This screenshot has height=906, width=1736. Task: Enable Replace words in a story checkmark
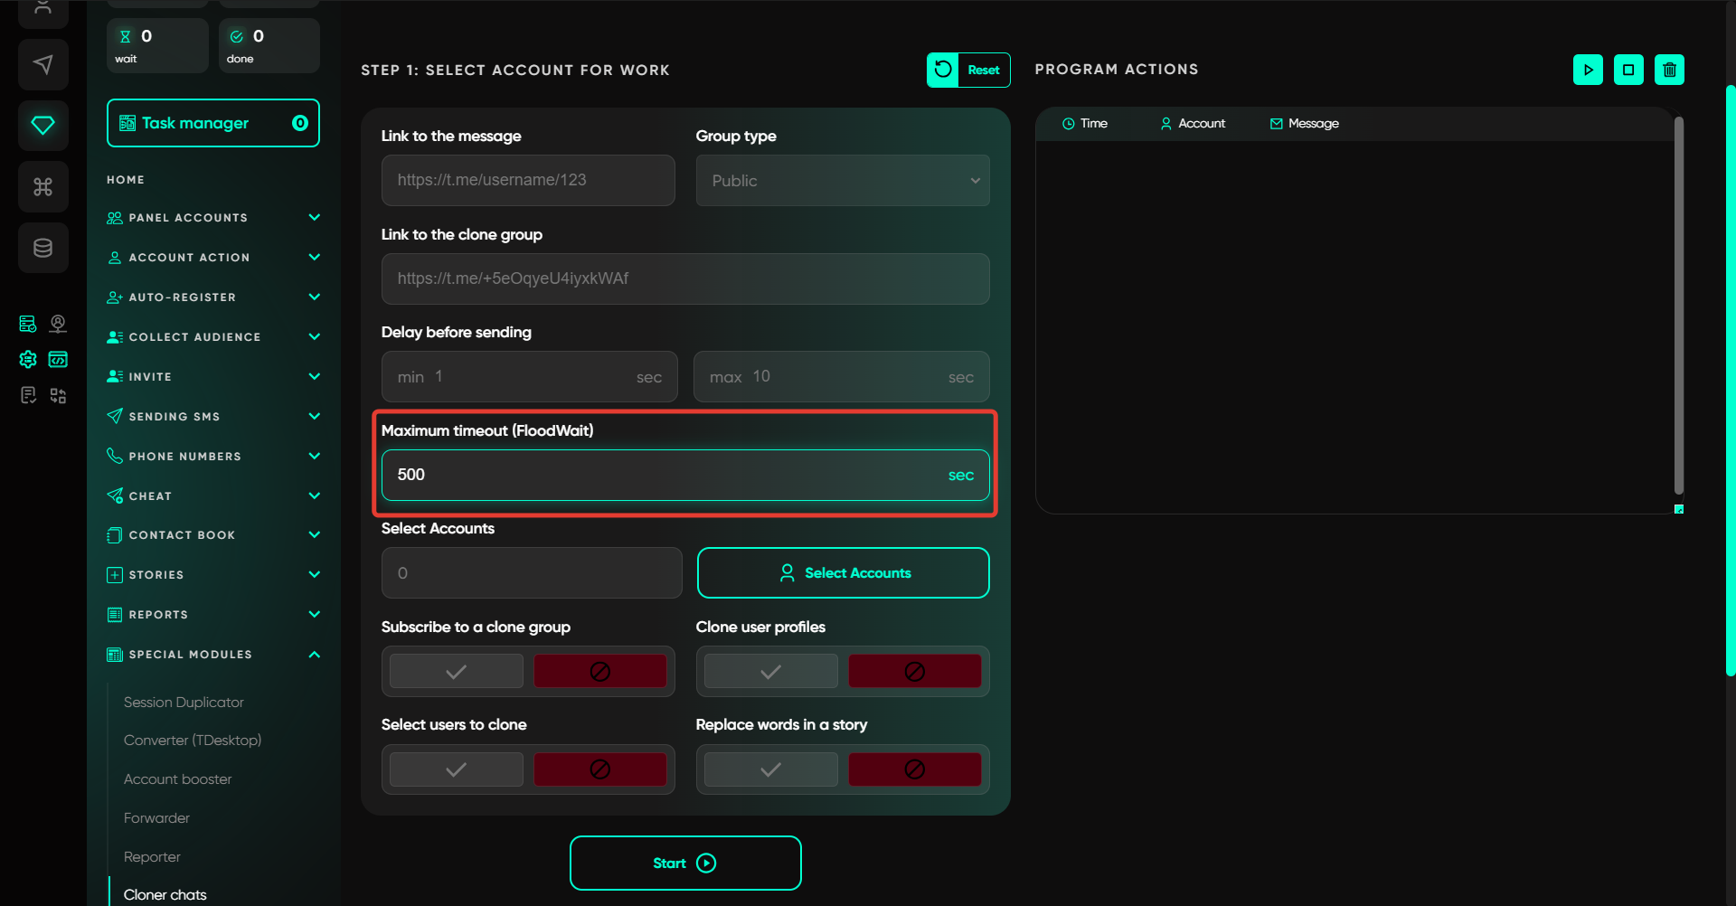click(x=770, y=769)
